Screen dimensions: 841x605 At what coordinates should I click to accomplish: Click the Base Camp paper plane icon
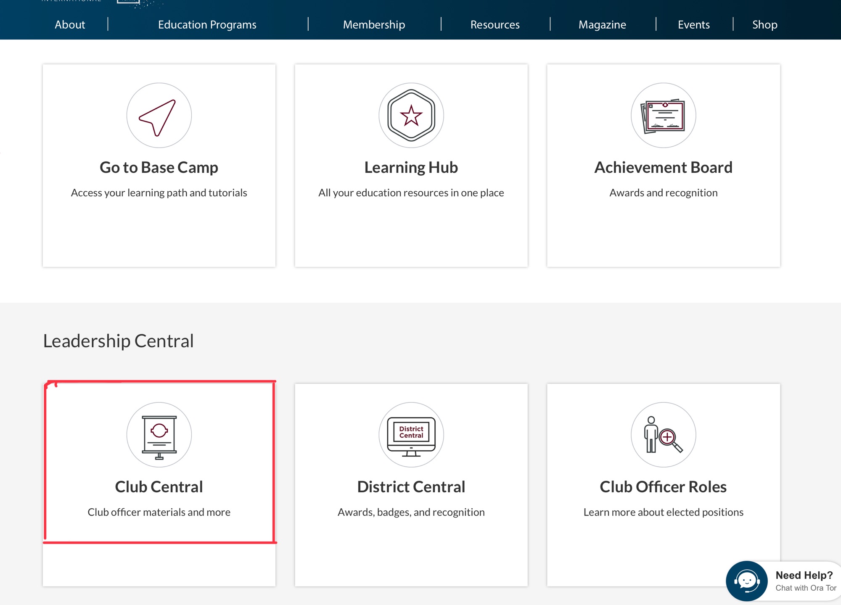159,116
